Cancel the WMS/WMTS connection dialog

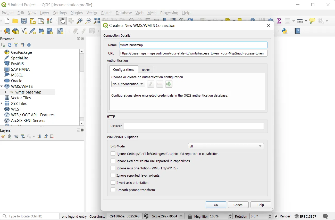(x=238, y=205)
